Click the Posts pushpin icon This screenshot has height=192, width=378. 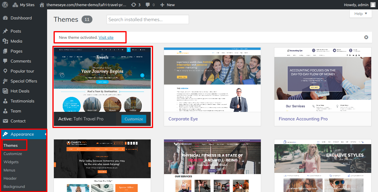tap(5, 31)
